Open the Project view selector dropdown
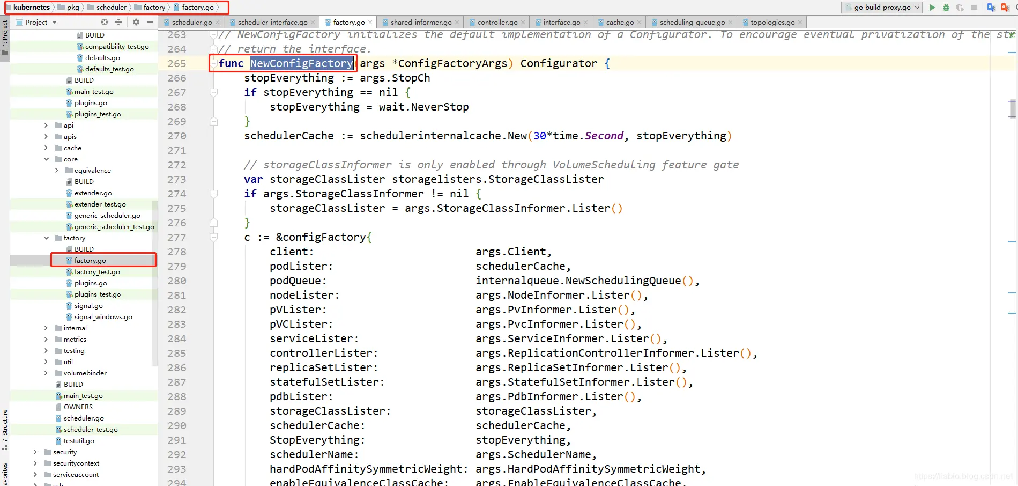Screen dimensions: 1018x486 tap(36, 22)
